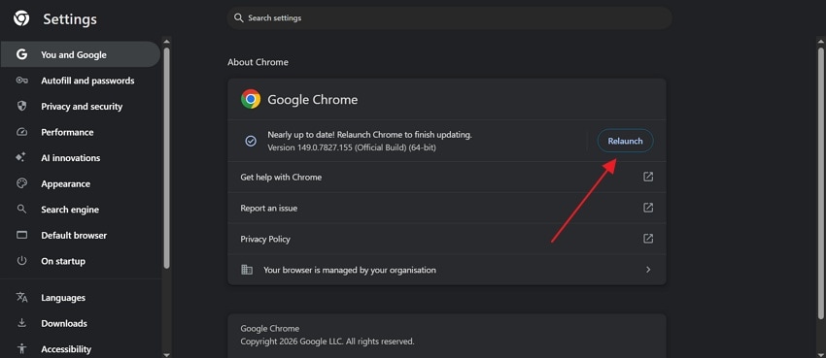Click the Copyright 2026 Google LLC text

(327, 342)
